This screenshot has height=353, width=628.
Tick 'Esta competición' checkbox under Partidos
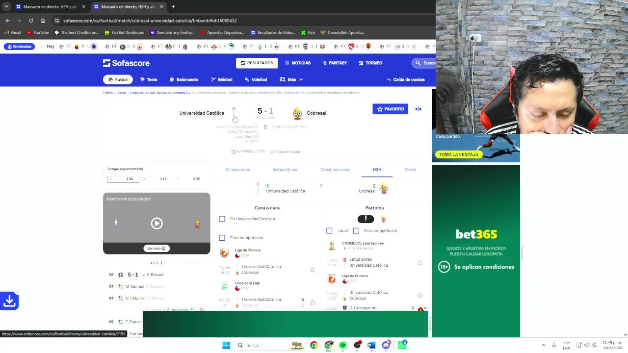point(356,230)
